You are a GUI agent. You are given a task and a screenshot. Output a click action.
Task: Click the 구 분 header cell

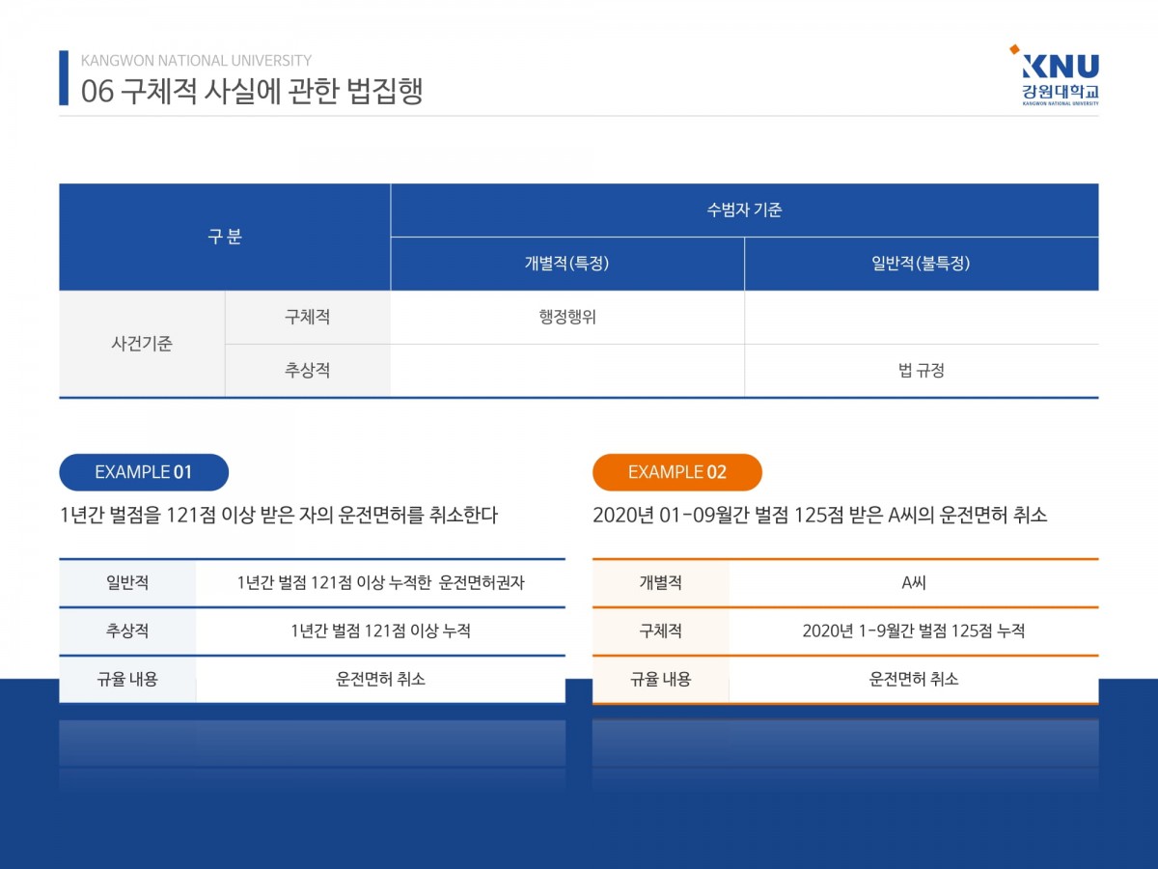point(225,237)
